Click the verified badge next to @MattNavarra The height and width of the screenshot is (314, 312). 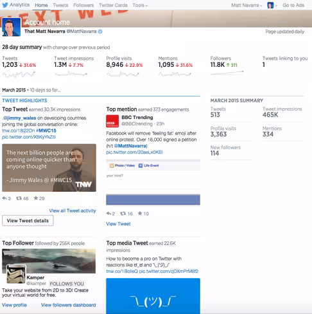[x=100, y=32]
